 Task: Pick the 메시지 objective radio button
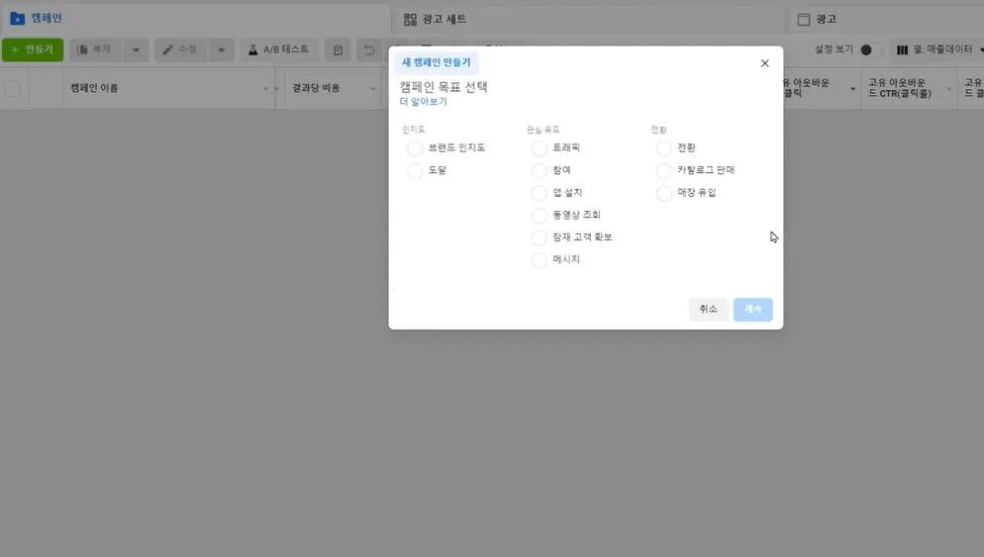click(539, 259)
